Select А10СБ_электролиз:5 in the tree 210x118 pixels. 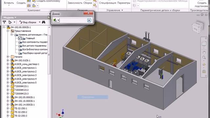tap(26, 83)
